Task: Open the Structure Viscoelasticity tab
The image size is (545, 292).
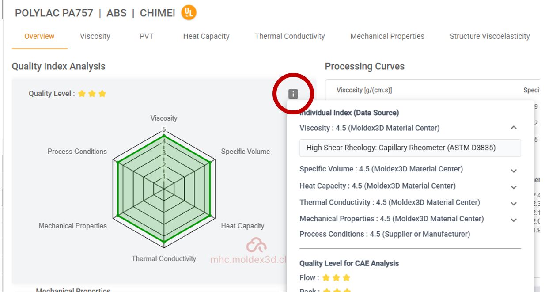Action: [490, 36]
